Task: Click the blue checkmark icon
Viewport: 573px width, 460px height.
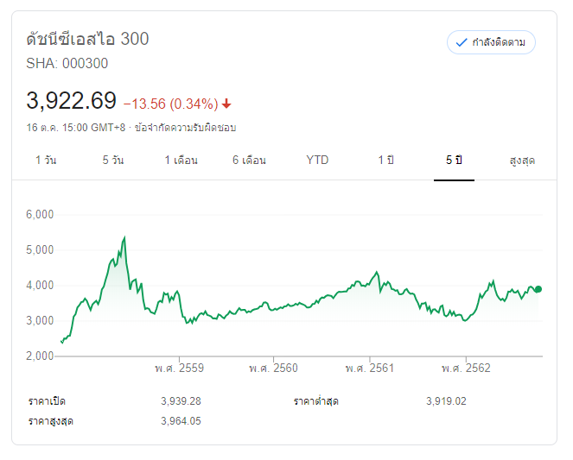Action: pyautogui.click(x=462, y=42)
